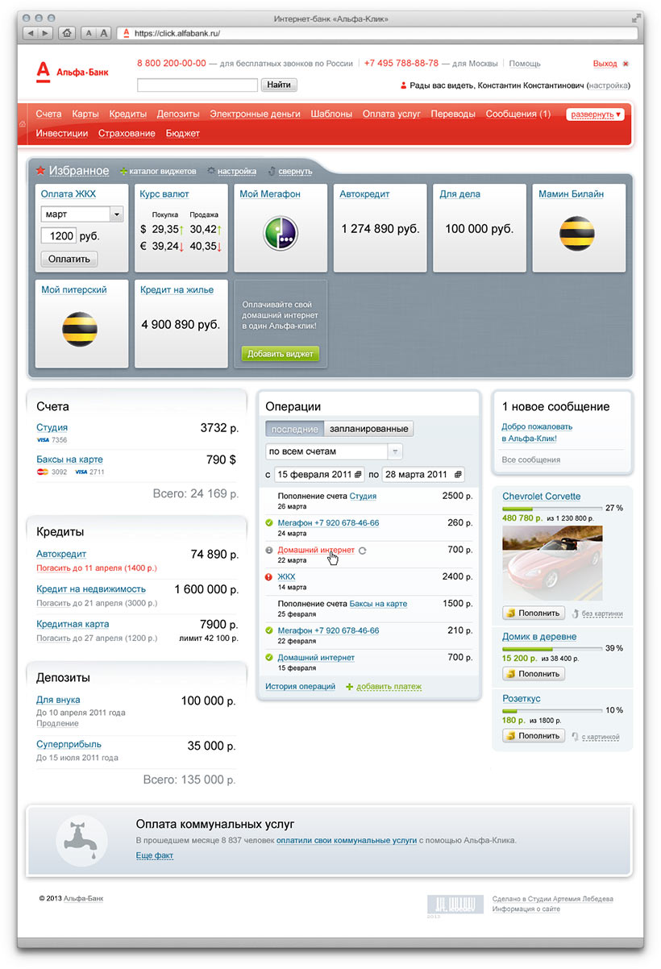Switch to последние operations toggle
Viewport: 661px width, 969px height.
[294, 429]
